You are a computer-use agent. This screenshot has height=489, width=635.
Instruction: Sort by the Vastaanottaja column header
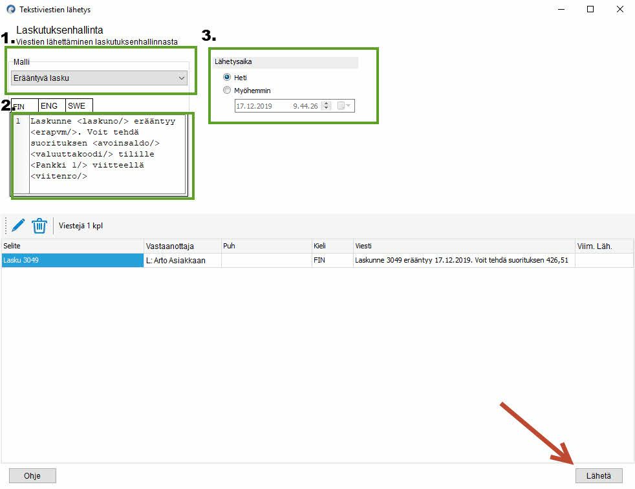point(182,246)
